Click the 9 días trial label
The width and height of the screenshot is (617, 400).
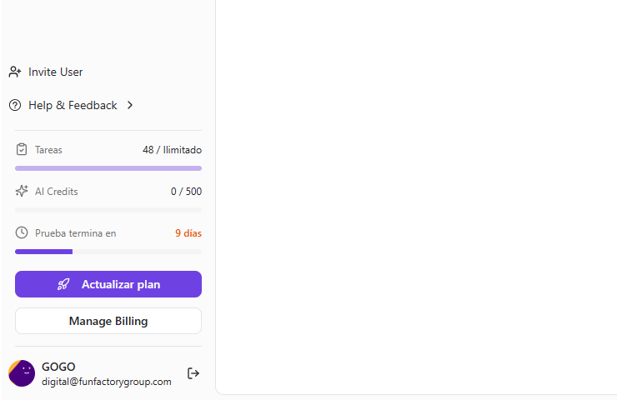pyautogui.click(x=188, y=233)
